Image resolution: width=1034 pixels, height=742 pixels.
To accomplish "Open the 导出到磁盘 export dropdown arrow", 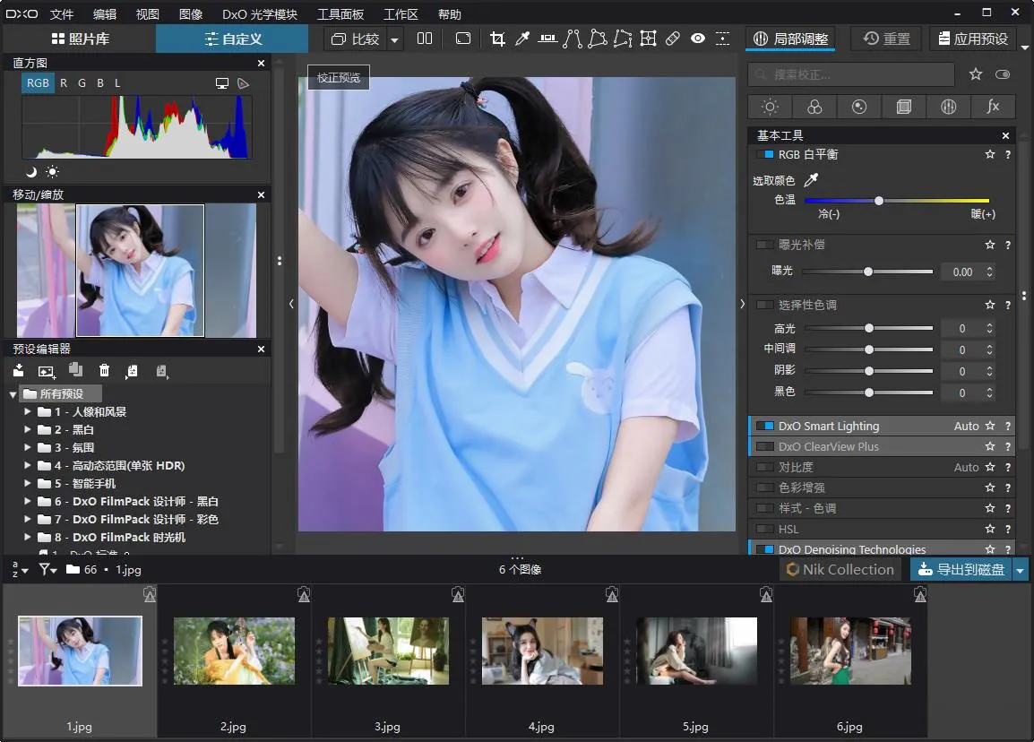I will pyautogui.click(x=1020, y=570).
